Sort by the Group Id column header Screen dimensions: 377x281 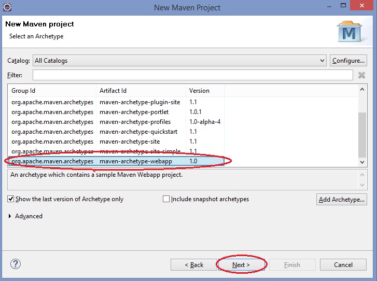[x=52, y=91]
